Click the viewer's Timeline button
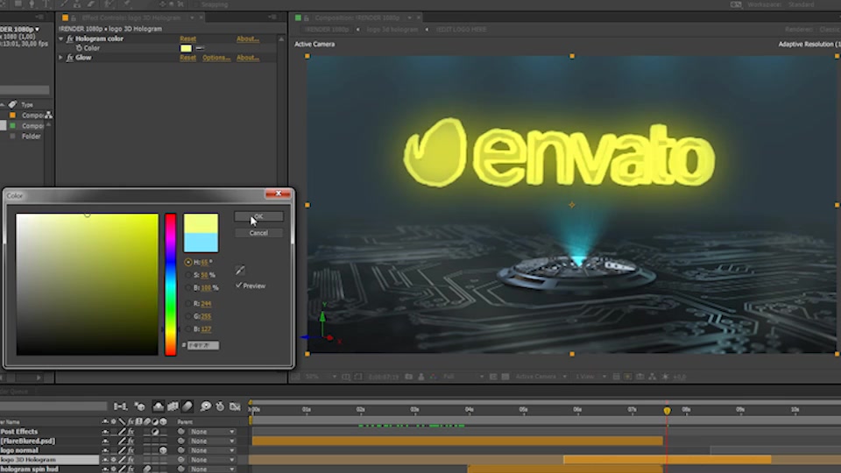Viewport: 841px width, 473px height. 640,377
